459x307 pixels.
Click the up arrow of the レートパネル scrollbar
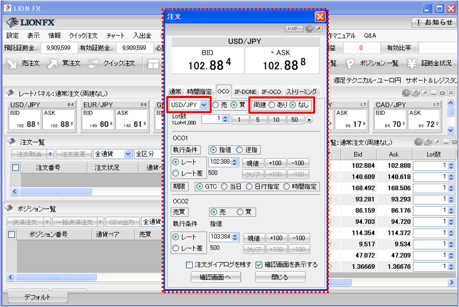click(450, 103)
